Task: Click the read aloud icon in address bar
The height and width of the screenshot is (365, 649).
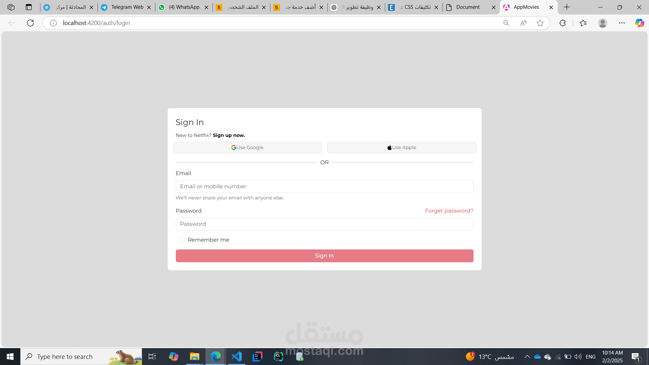Action: (x=523, y=23)
